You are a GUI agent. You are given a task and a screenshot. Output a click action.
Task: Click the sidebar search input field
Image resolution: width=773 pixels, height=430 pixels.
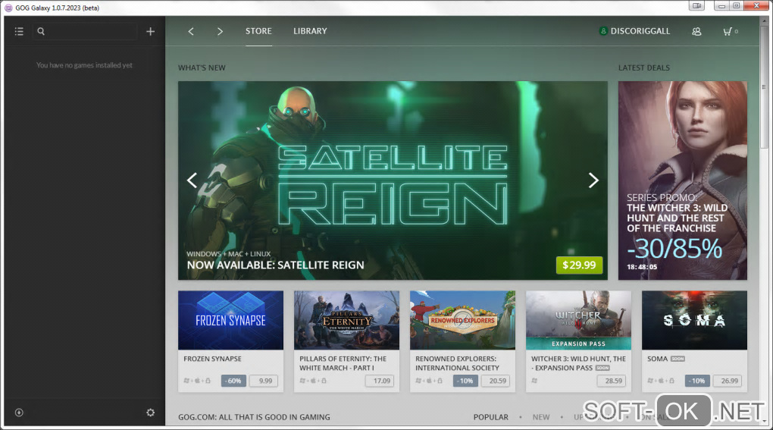85,31
